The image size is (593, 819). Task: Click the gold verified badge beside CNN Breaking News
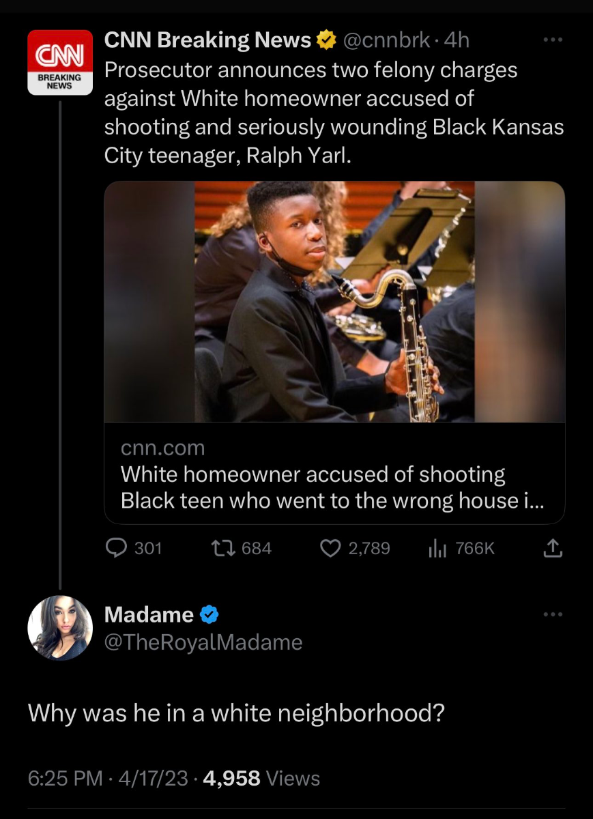pos(326,42)
